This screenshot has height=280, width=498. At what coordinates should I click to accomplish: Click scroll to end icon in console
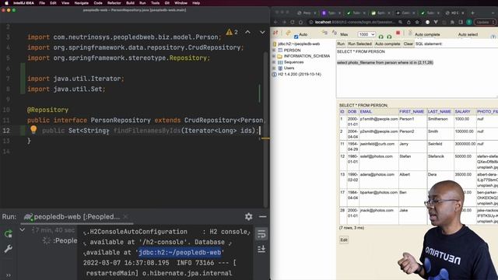[x=261, y=249]
